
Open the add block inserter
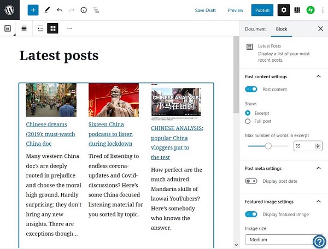tap(33, 10)
